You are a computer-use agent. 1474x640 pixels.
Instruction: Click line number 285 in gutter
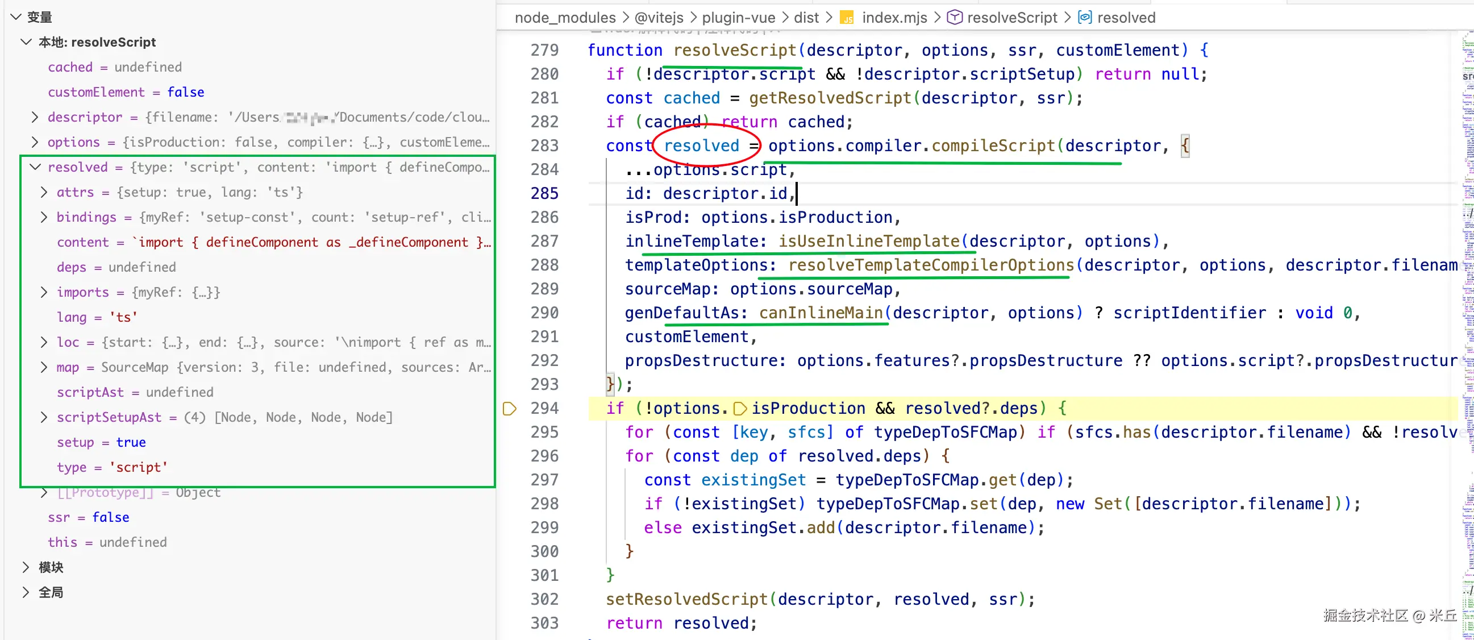(x=544, y=193)
